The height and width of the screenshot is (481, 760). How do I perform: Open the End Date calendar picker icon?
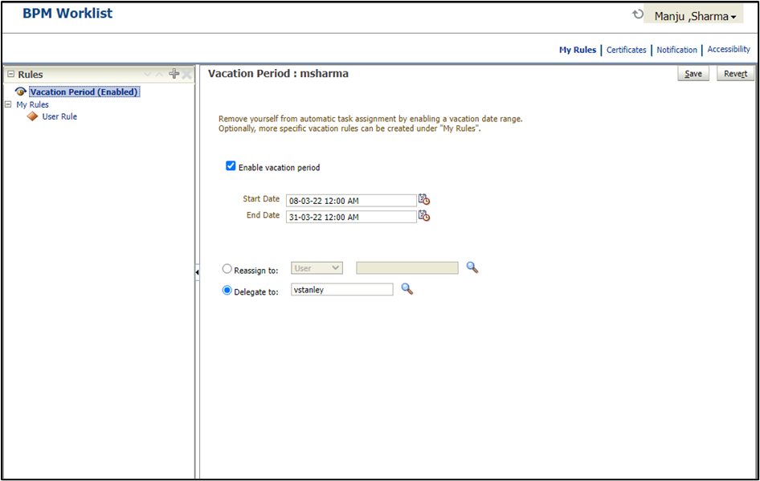[424, 216]
